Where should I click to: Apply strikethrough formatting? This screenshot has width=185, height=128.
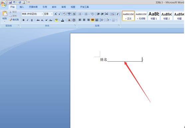(38, 20)
